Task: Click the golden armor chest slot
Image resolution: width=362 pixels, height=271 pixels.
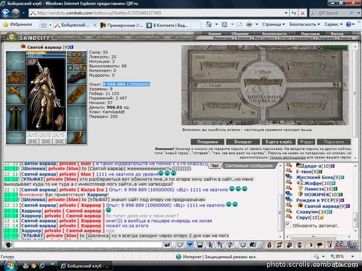Action: pos(16,78)
